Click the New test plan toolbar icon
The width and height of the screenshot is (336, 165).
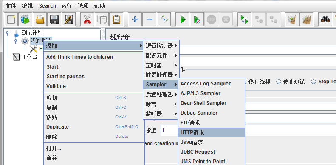(11, 19)
